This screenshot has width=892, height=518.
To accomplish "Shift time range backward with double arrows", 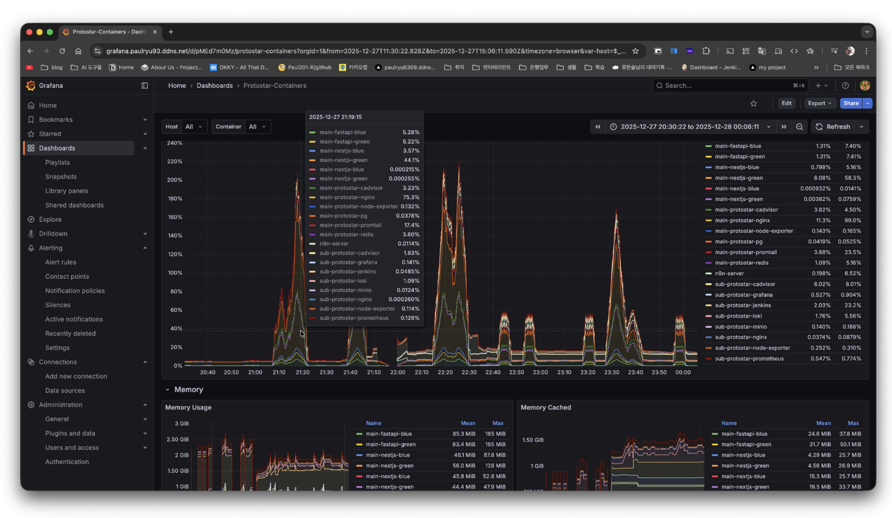I will pos(598,127).
